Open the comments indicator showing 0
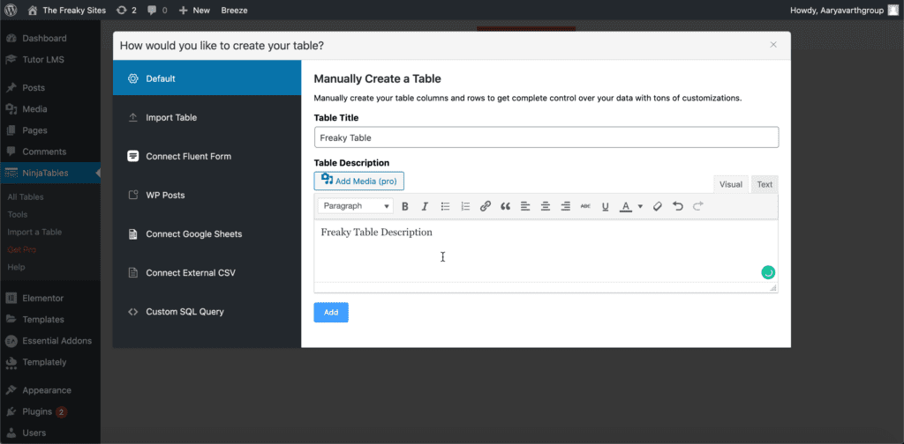 click(157, 10)
